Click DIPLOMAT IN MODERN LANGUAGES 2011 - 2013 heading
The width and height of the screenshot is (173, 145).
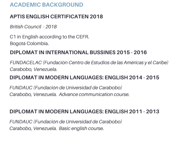pos(84,112)
